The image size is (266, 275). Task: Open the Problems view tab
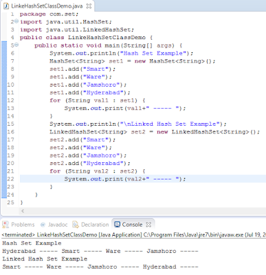coord(19,225)
